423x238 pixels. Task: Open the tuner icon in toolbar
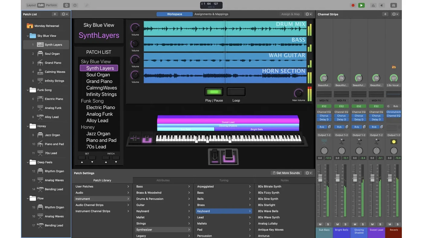coord(373,5)
